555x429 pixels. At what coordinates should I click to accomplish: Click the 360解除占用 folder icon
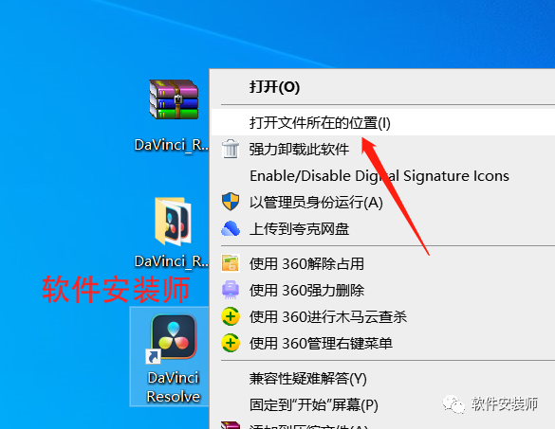point(231,263)
